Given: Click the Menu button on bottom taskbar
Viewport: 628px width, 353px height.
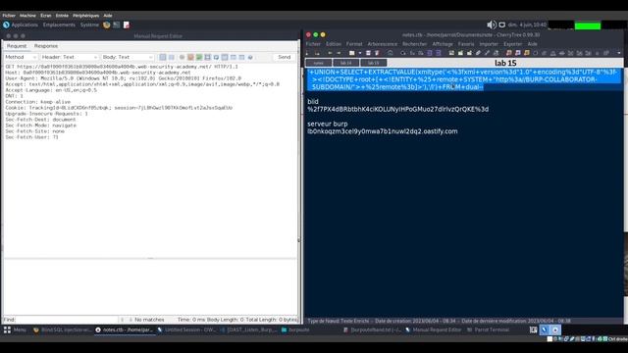Looking at the screenshot, I should [15, 330].
